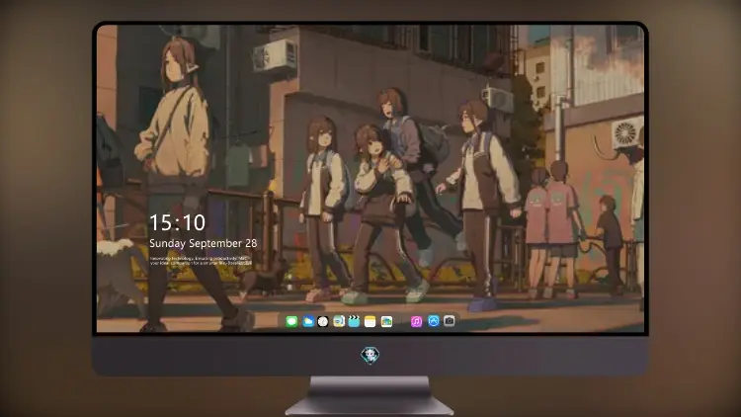
Task: Open the blue App Store dock icon
Action: (x=434, y=321)
